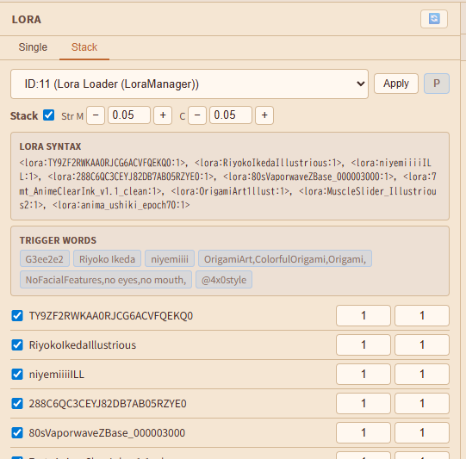Edit first strength field of RiyokoIkedaIllustrious row
The width and height of the screenshot is (466, 459).
[363, 345]
